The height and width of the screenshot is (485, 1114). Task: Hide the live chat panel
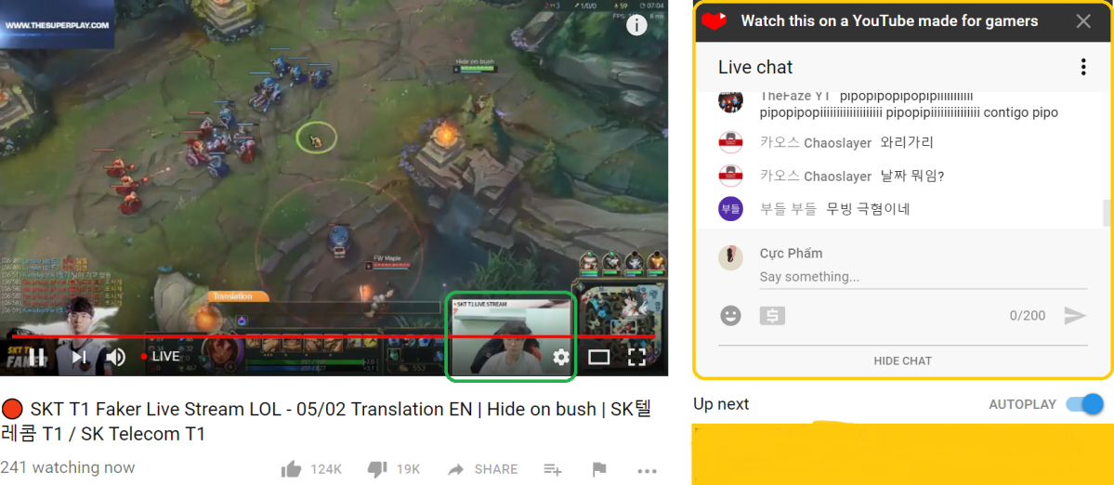coord(902,360)
